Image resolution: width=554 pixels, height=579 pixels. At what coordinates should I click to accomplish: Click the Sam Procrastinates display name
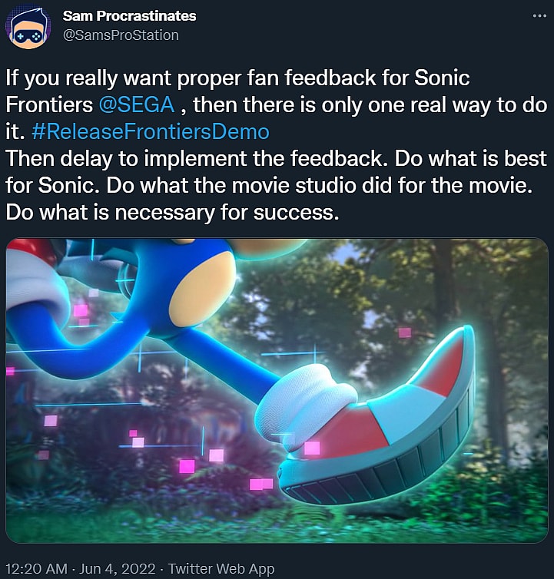click(x=129, y=15)
